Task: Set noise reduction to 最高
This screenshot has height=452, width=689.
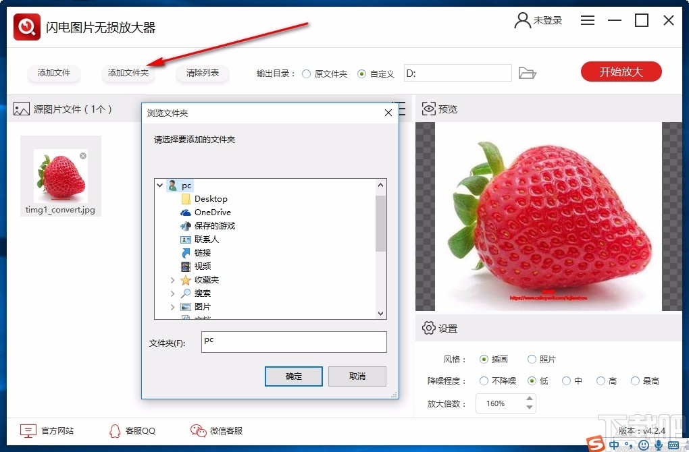Action: click(x=635, y=380)
